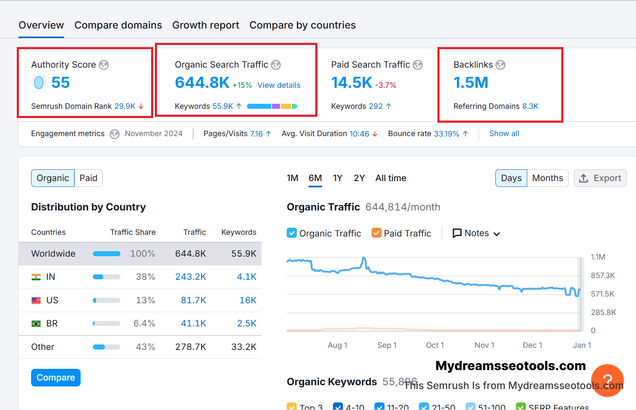Viewport: 636px width, 410px height.
Task: Select Months chart granularity
Action: point(548,178)
